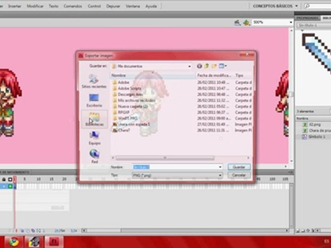331x248 pixels.
Task: Toggle the layer's lock dot
Action: (4, 186)
